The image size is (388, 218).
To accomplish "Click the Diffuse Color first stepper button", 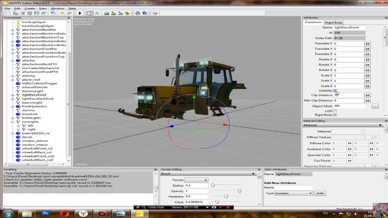I will [x=349, y=143].
